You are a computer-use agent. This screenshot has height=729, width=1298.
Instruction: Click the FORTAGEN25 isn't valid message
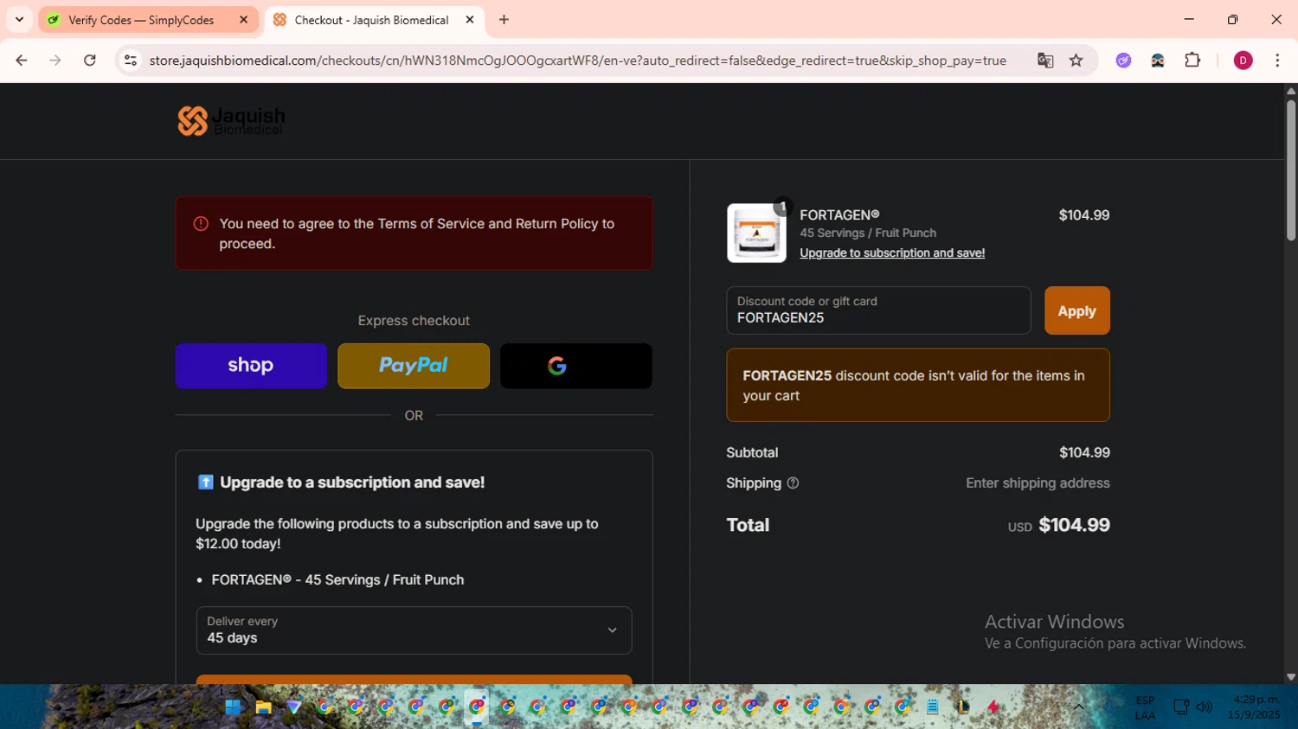point(917,386)
